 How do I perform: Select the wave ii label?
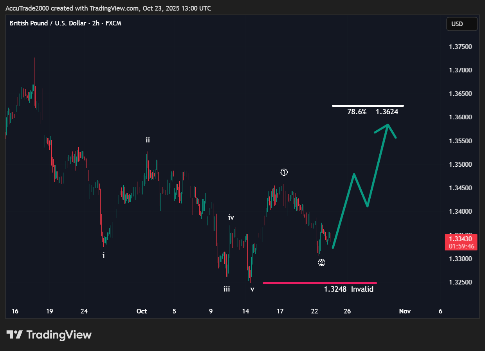(x=148, y=140)
